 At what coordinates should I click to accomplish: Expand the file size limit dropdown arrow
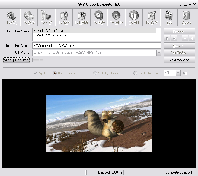178,73
